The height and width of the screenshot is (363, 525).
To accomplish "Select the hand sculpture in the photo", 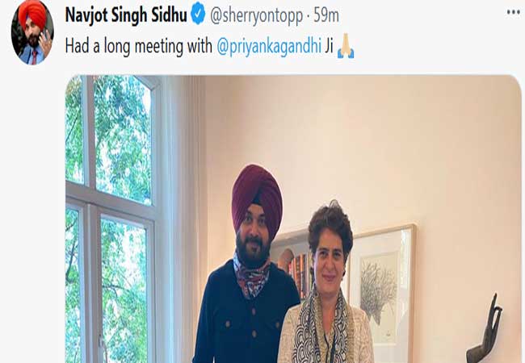I will click(x=484, y=328).
